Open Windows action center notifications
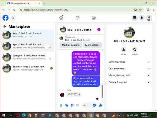This screenshot has width=157, height=118. [152, 115]
